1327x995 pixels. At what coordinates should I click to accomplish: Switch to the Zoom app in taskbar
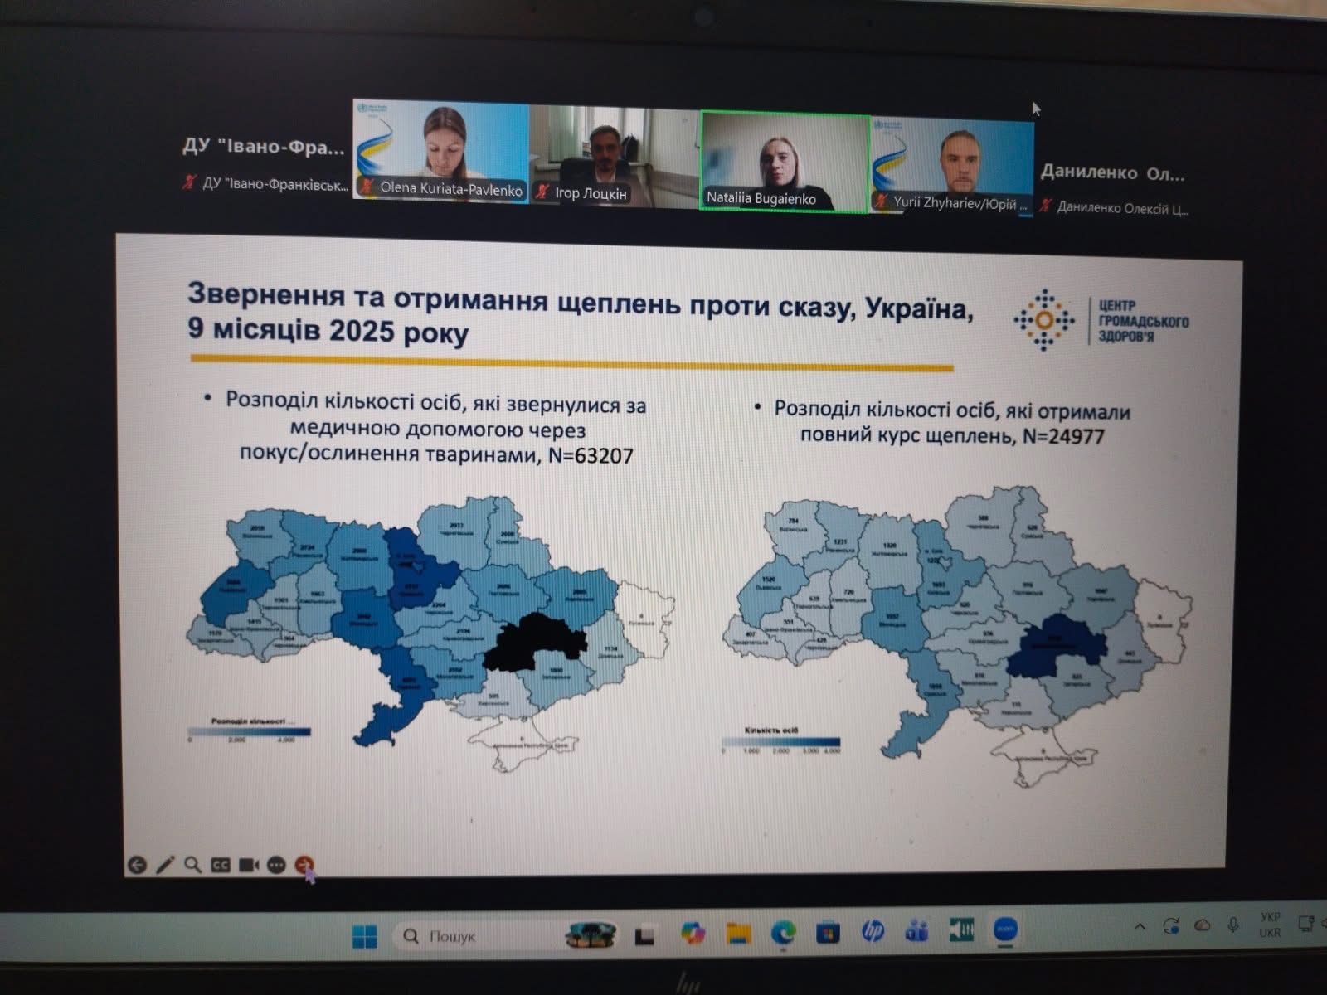click(x=1006, y=930)
